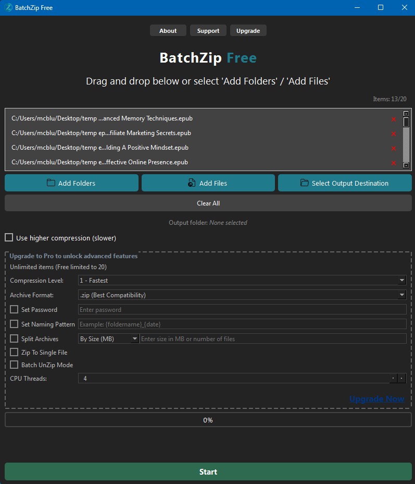Click the Add Files button
Viewport: 415px width, 484px height.
pyautogui.click(x=208, y=183)
